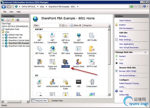Click View Applications link
Screen dimensions: 150x108
coord(126,44)
